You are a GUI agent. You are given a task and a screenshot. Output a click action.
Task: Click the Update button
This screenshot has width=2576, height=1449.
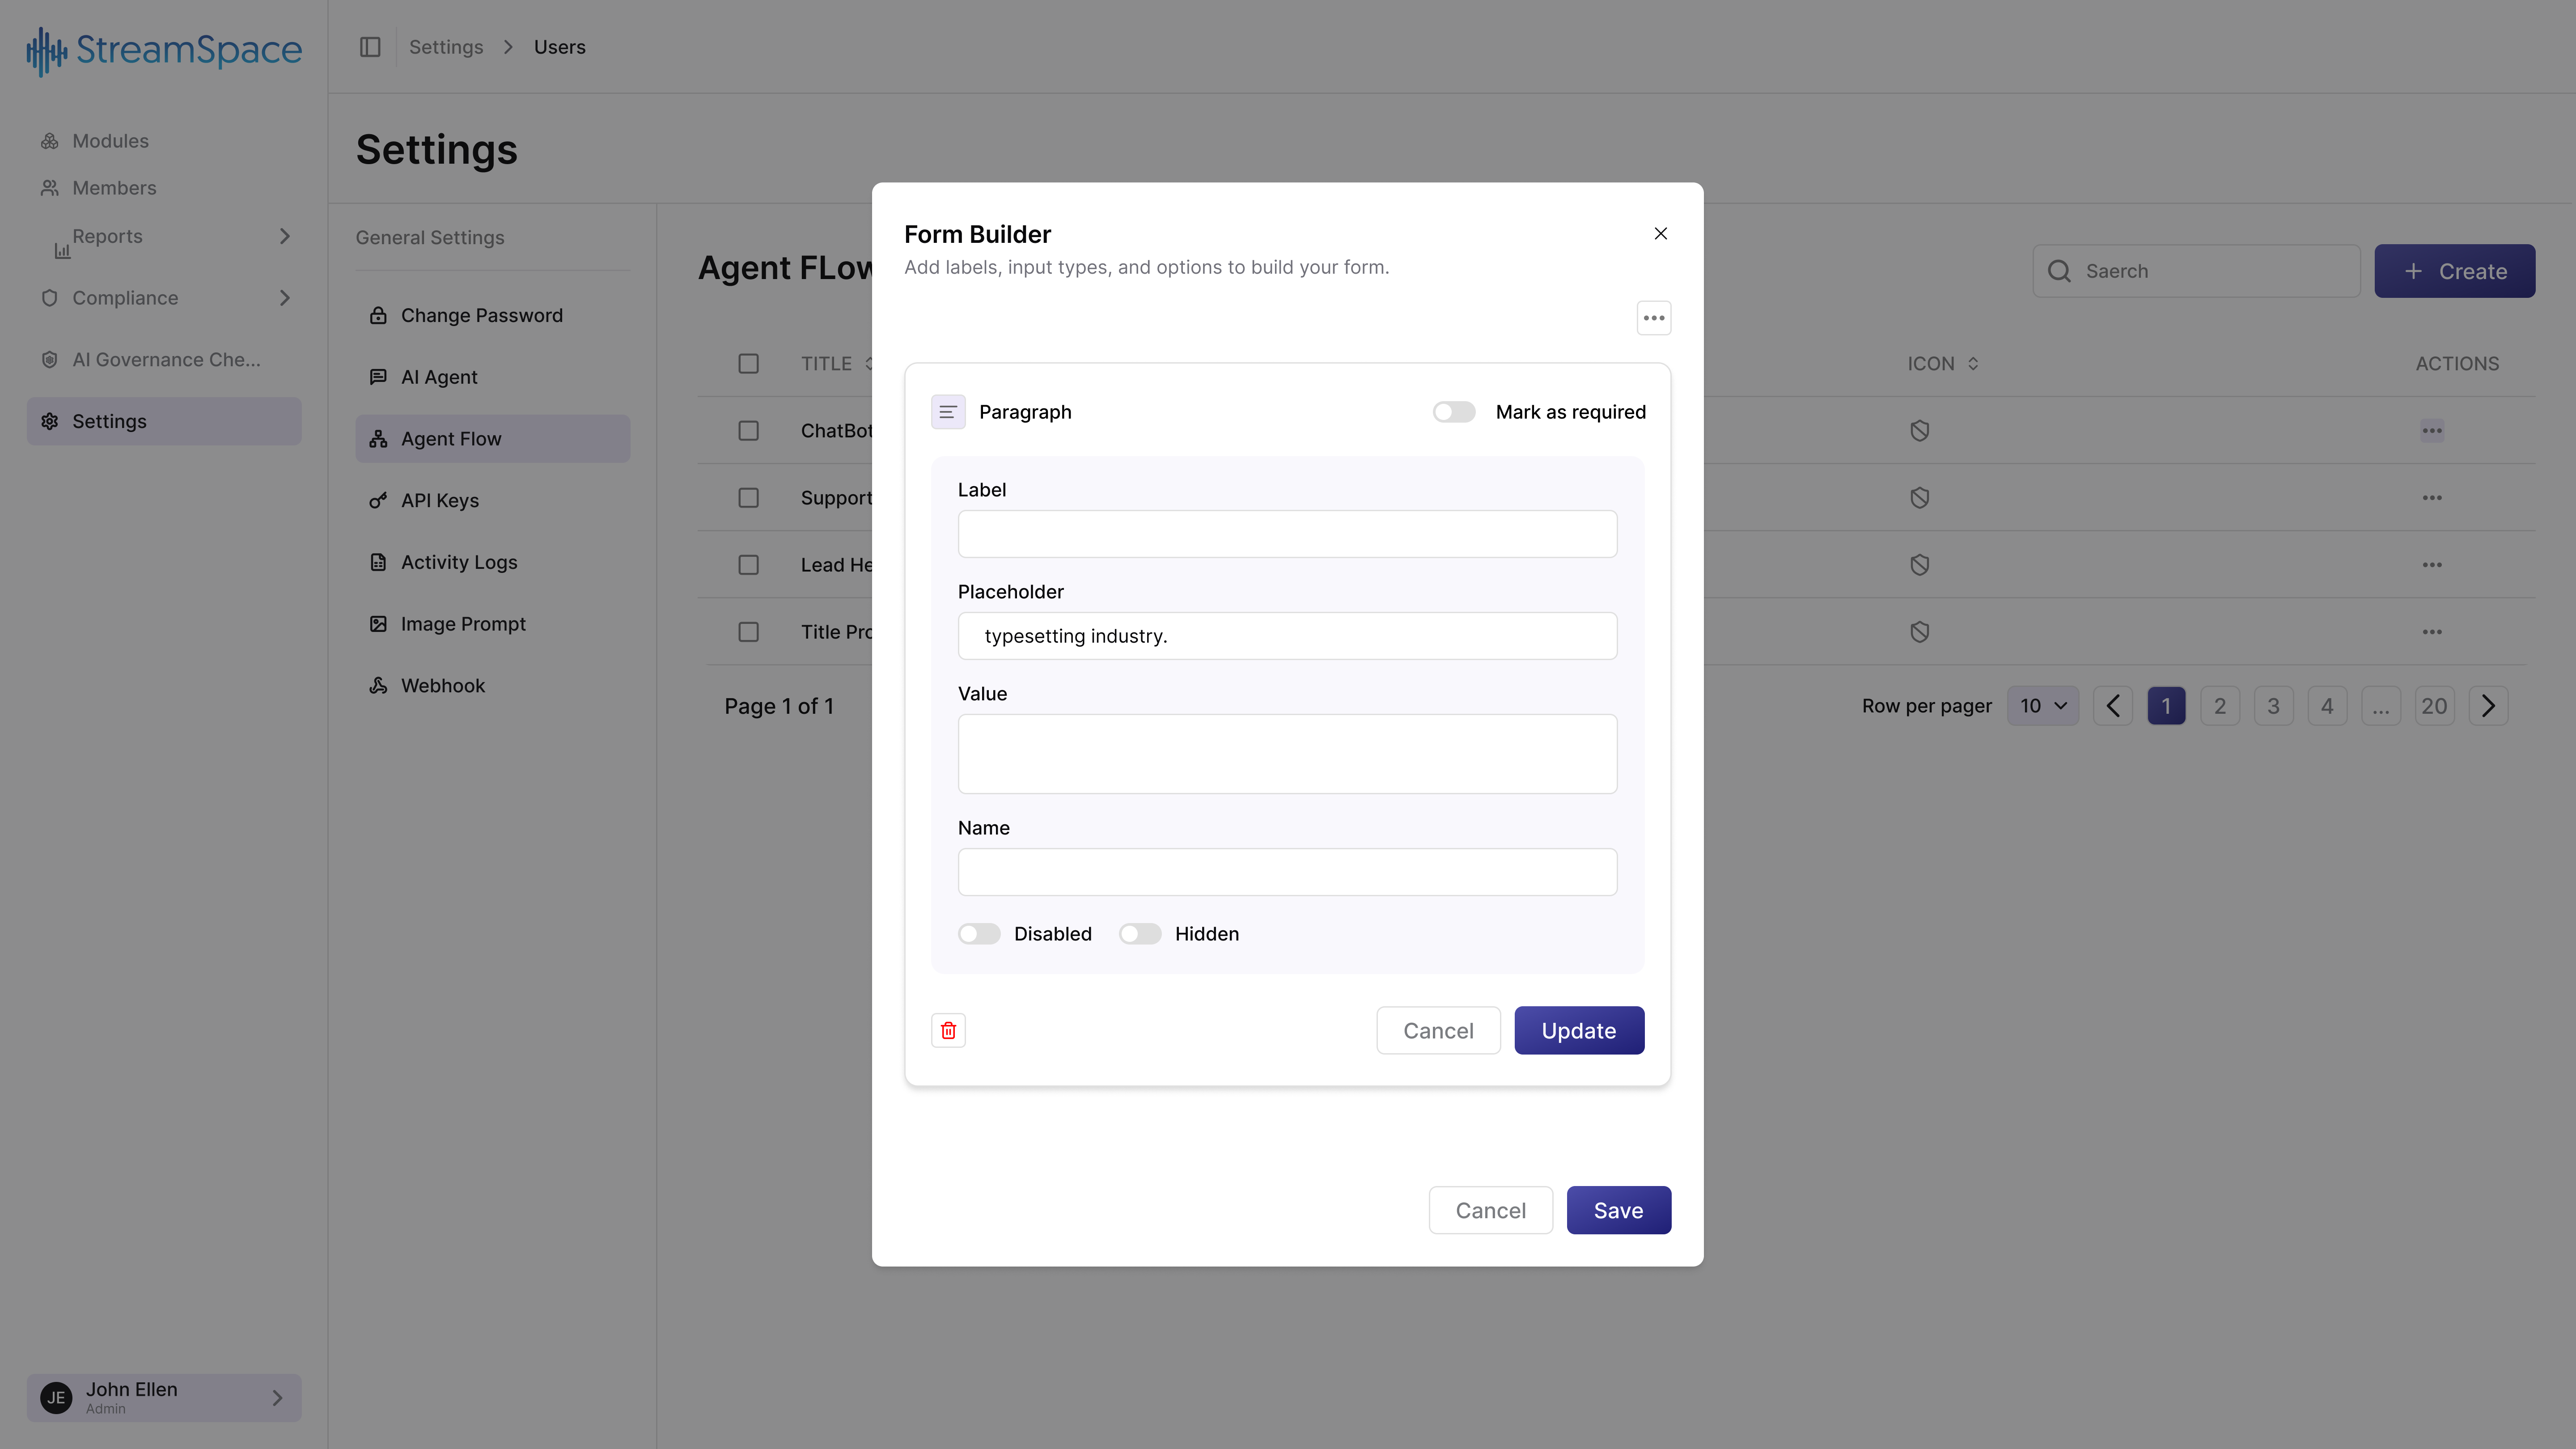(x=1579, y=1030)
